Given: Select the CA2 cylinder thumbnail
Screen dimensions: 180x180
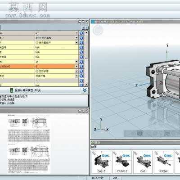Looking at the screenshot, I should coord(143,162).
